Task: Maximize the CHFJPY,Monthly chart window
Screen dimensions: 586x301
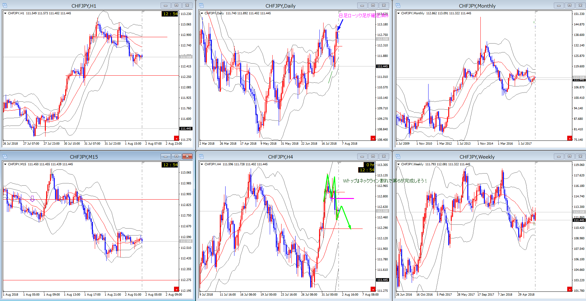Action: [569, 5]
